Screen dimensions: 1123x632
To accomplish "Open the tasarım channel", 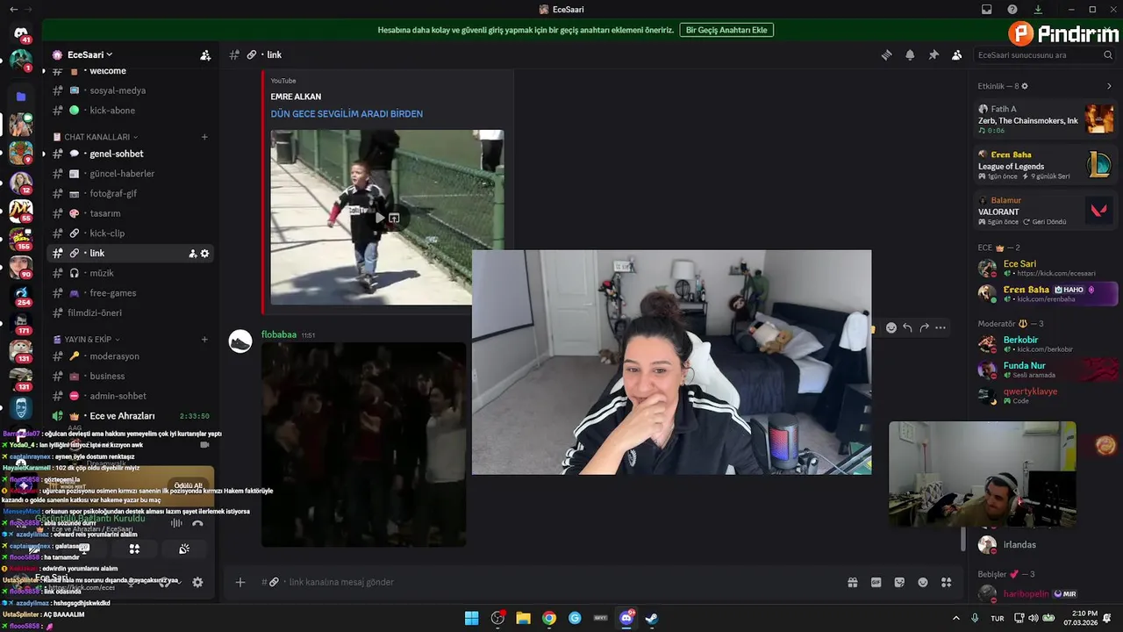I will click(131, 213).
